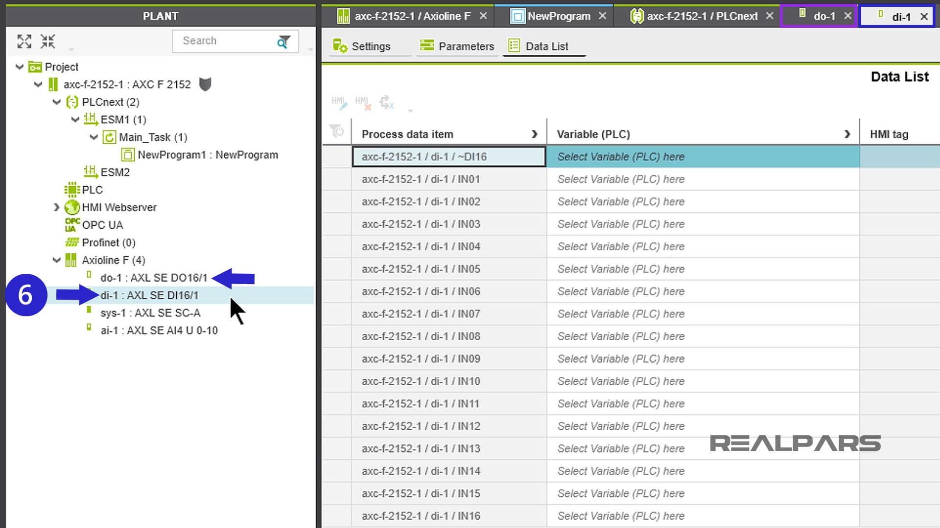Collapse the ESM1 (1) node
This screenshot has height=528, width=940.
point(75,119)
